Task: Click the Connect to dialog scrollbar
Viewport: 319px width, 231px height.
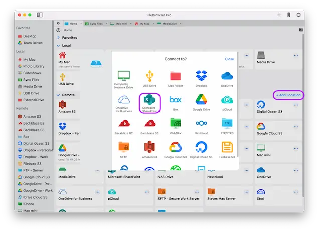Action: 237,105
